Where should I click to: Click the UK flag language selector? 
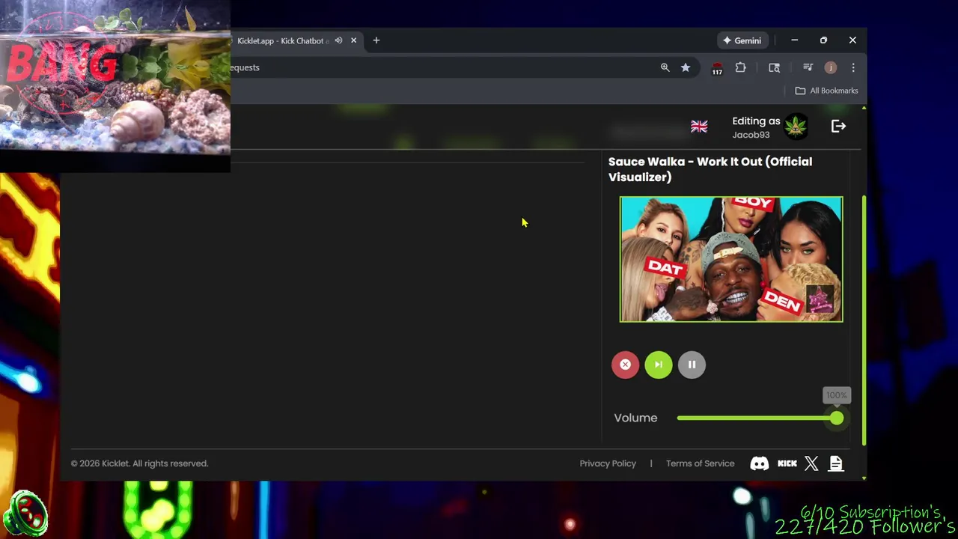click(699, 127)
